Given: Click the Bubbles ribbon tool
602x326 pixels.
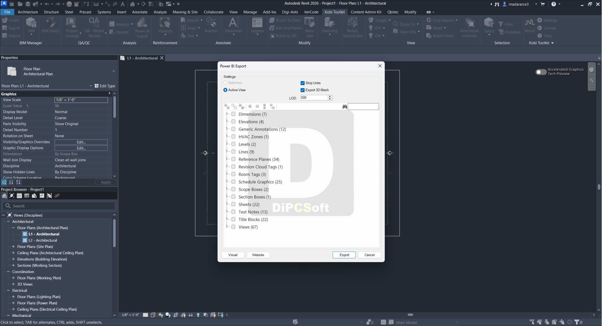Looking at the screenshot, I should click(x=211, y=25).
